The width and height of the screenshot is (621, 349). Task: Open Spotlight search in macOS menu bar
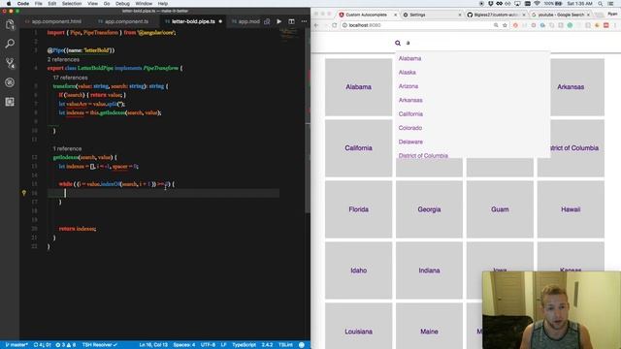coord(601,3)
